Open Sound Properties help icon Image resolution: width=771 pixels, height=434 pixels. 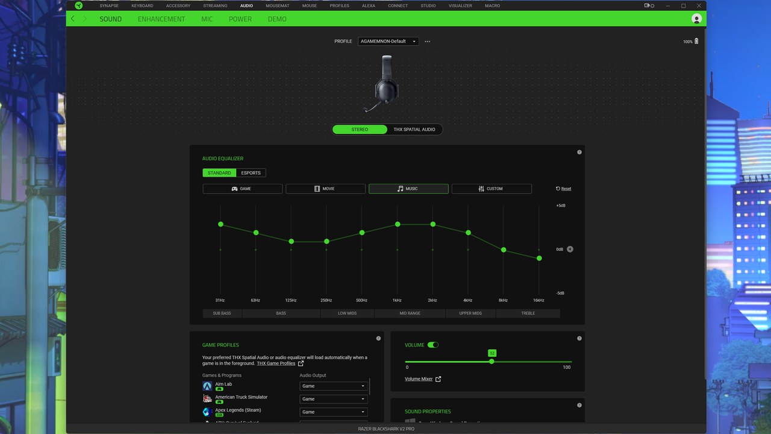point(579,405)
